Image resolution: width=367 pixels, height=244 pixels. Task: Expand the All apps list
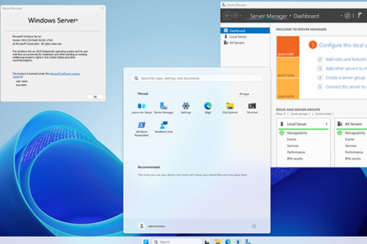[246, 94]
